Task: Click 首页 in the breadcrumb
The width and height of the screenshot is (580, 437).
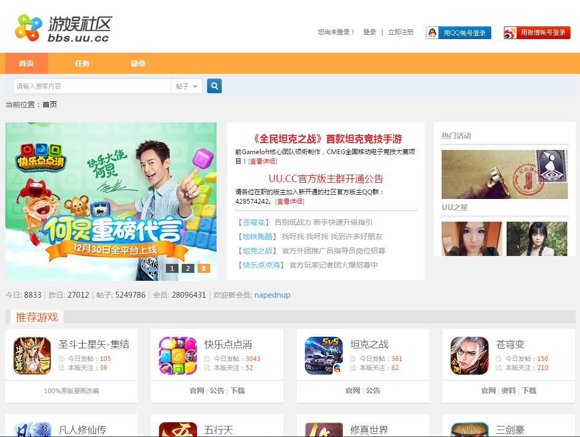Action: click(50, 104)
